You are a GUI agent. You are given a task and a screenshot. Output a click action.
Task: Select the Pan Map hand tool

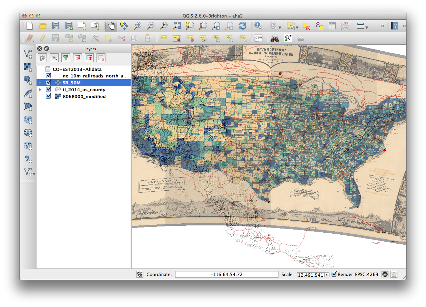(111, 25)
